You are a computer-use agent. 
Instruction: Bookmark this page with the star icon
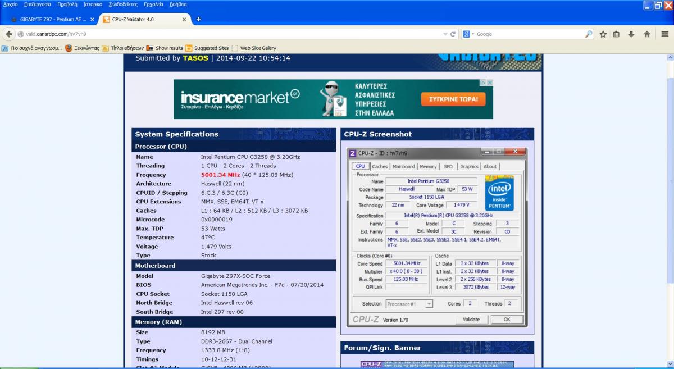(x=603, y=34)
